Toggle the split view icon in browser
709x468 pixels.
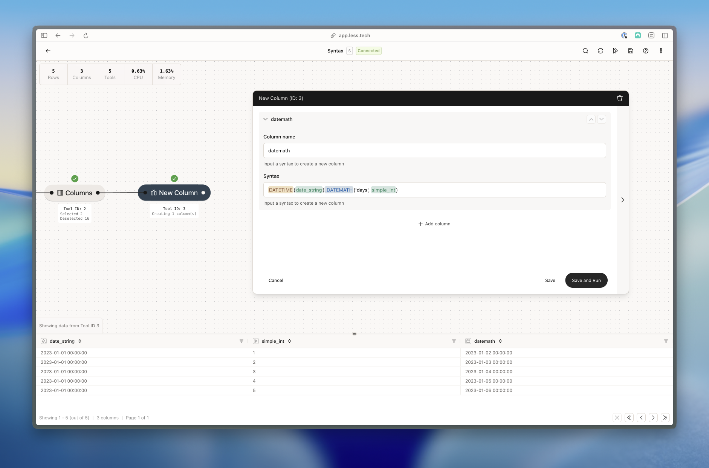(665, 35)
